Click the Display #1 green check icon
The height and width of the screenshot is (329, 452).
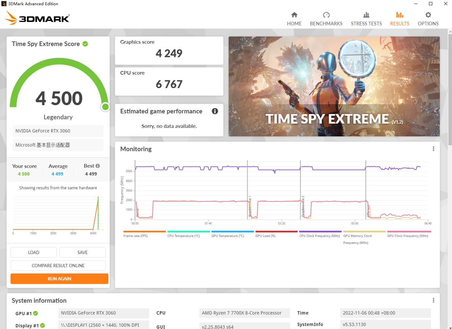(42, 326)
